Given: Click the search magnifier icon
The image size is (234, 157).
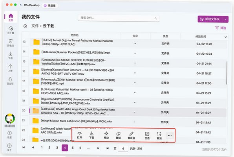Looking at the screenshot, I should pyautogui.click(x=155, y=18).
